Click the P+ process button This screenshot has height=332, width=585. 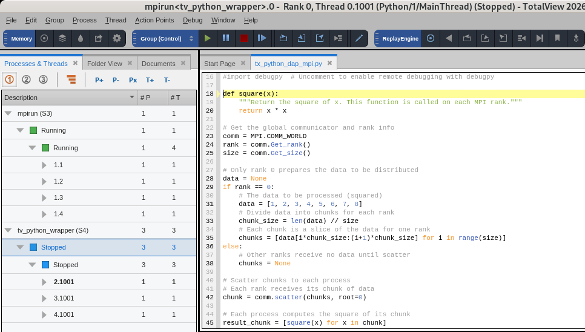pyautogui.click(x=99, y=80)
